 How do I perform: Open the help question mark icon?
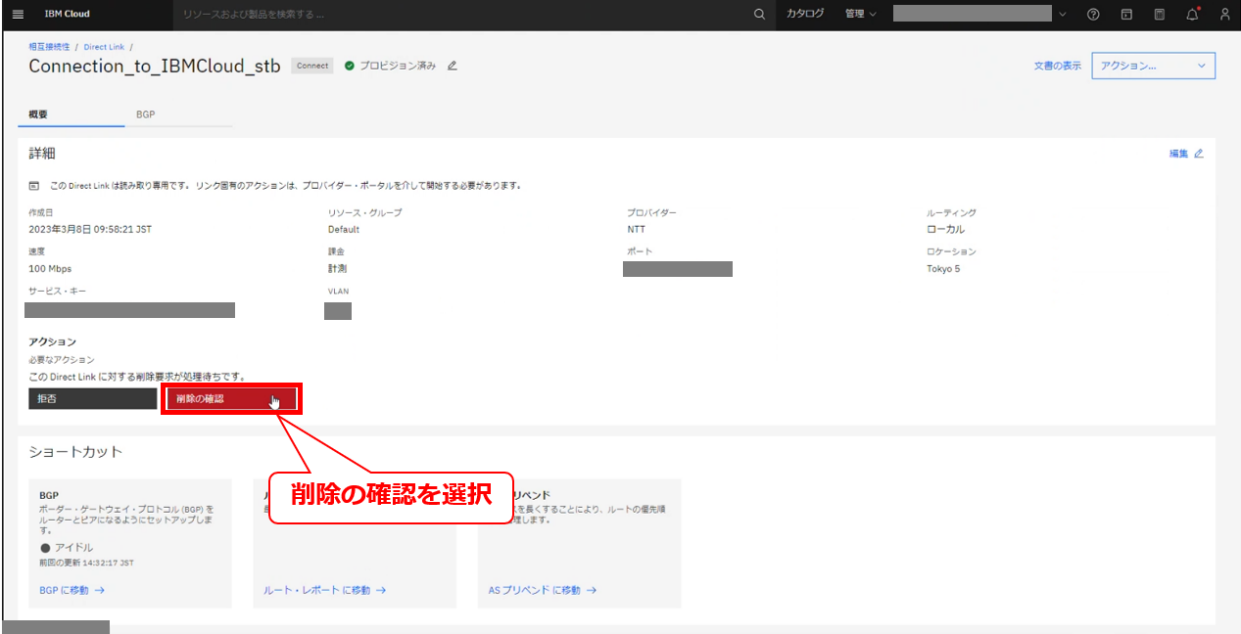coord(1093,15)
